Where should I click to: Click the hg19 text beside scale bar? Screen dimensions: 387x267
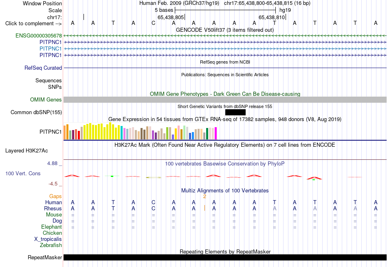pyautogui.click(x=285, y=10)
